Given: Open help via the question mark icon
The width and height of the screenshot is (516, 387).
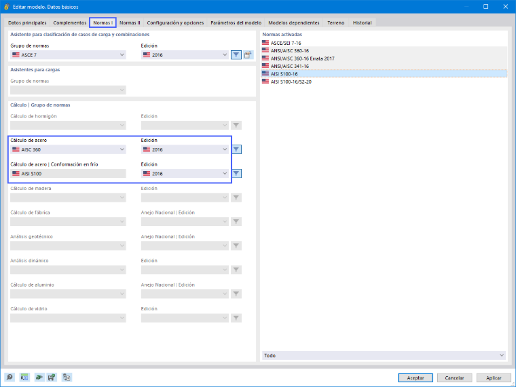Looking at the screenshot, I should (10, 377).
